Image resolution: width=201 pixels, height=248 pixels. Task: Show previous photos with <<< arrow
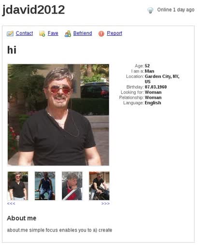(x=11, y=203)
